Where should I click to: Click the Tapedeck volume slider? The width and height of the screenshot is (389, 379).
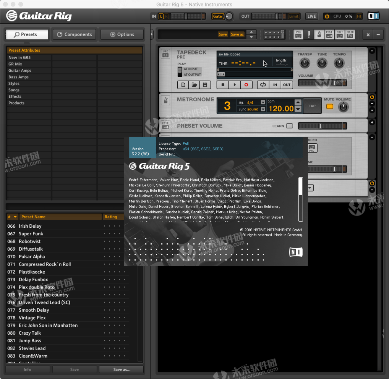322,83
